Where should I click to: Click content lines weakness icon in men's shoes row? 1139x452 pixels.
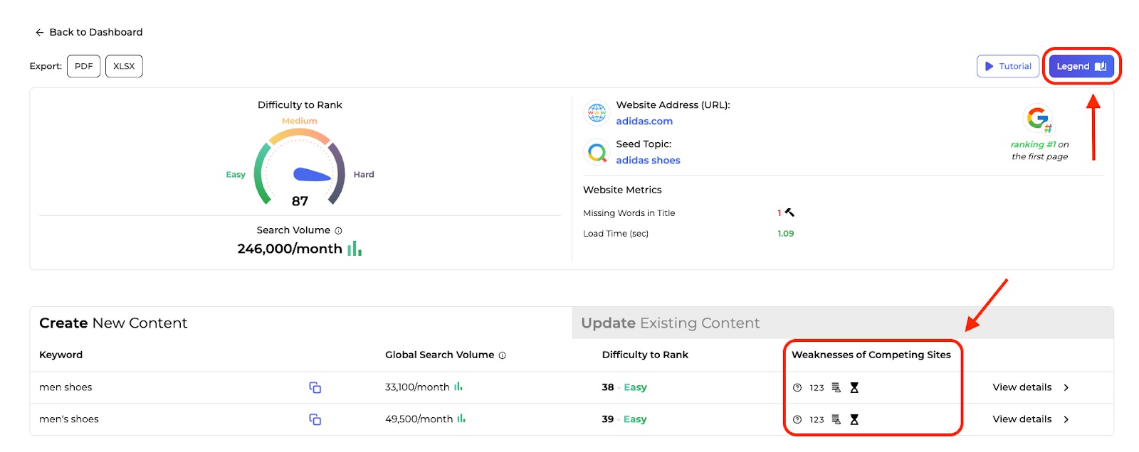click(836, 419)
